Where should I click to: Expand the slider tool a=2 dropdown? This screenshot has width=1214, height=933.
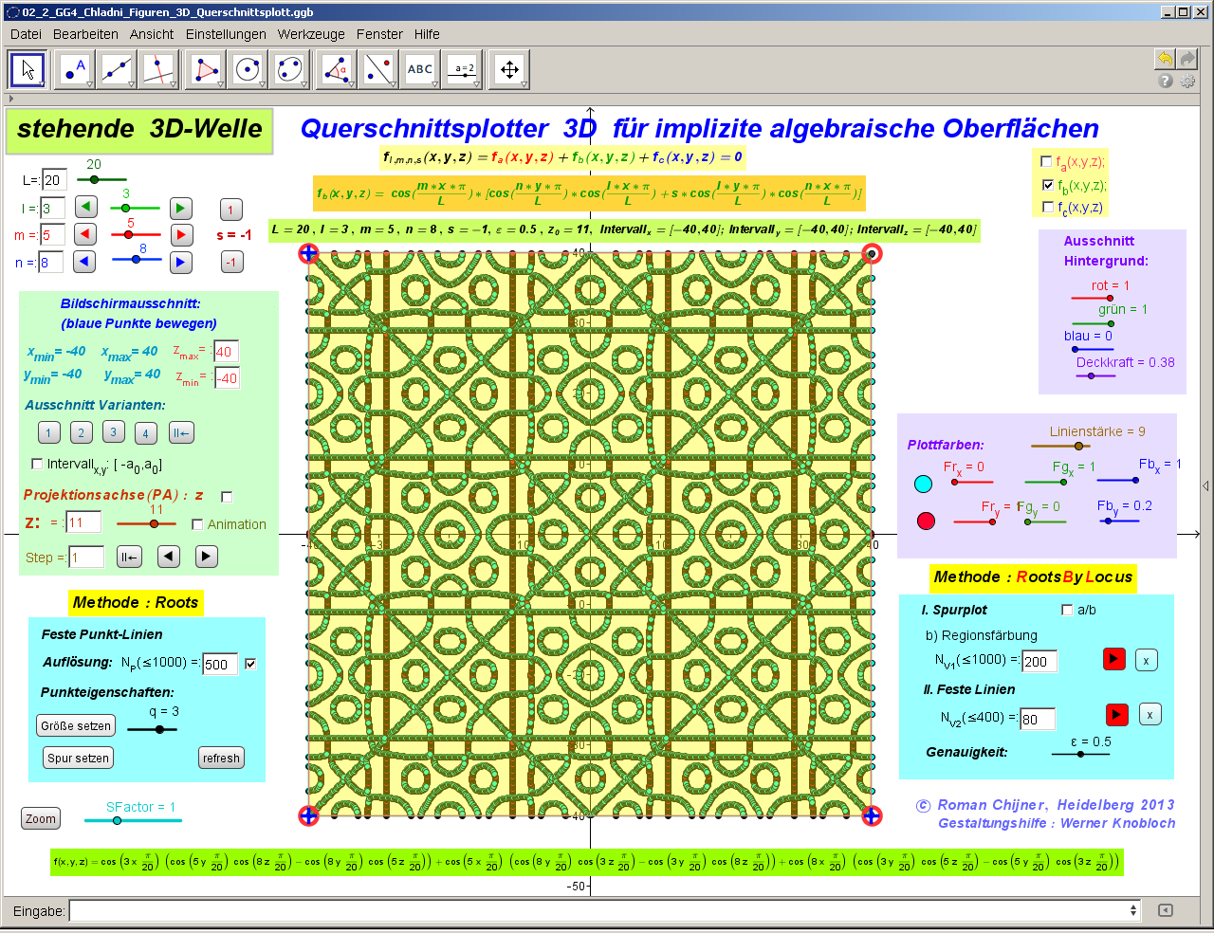tap(476, 83)
